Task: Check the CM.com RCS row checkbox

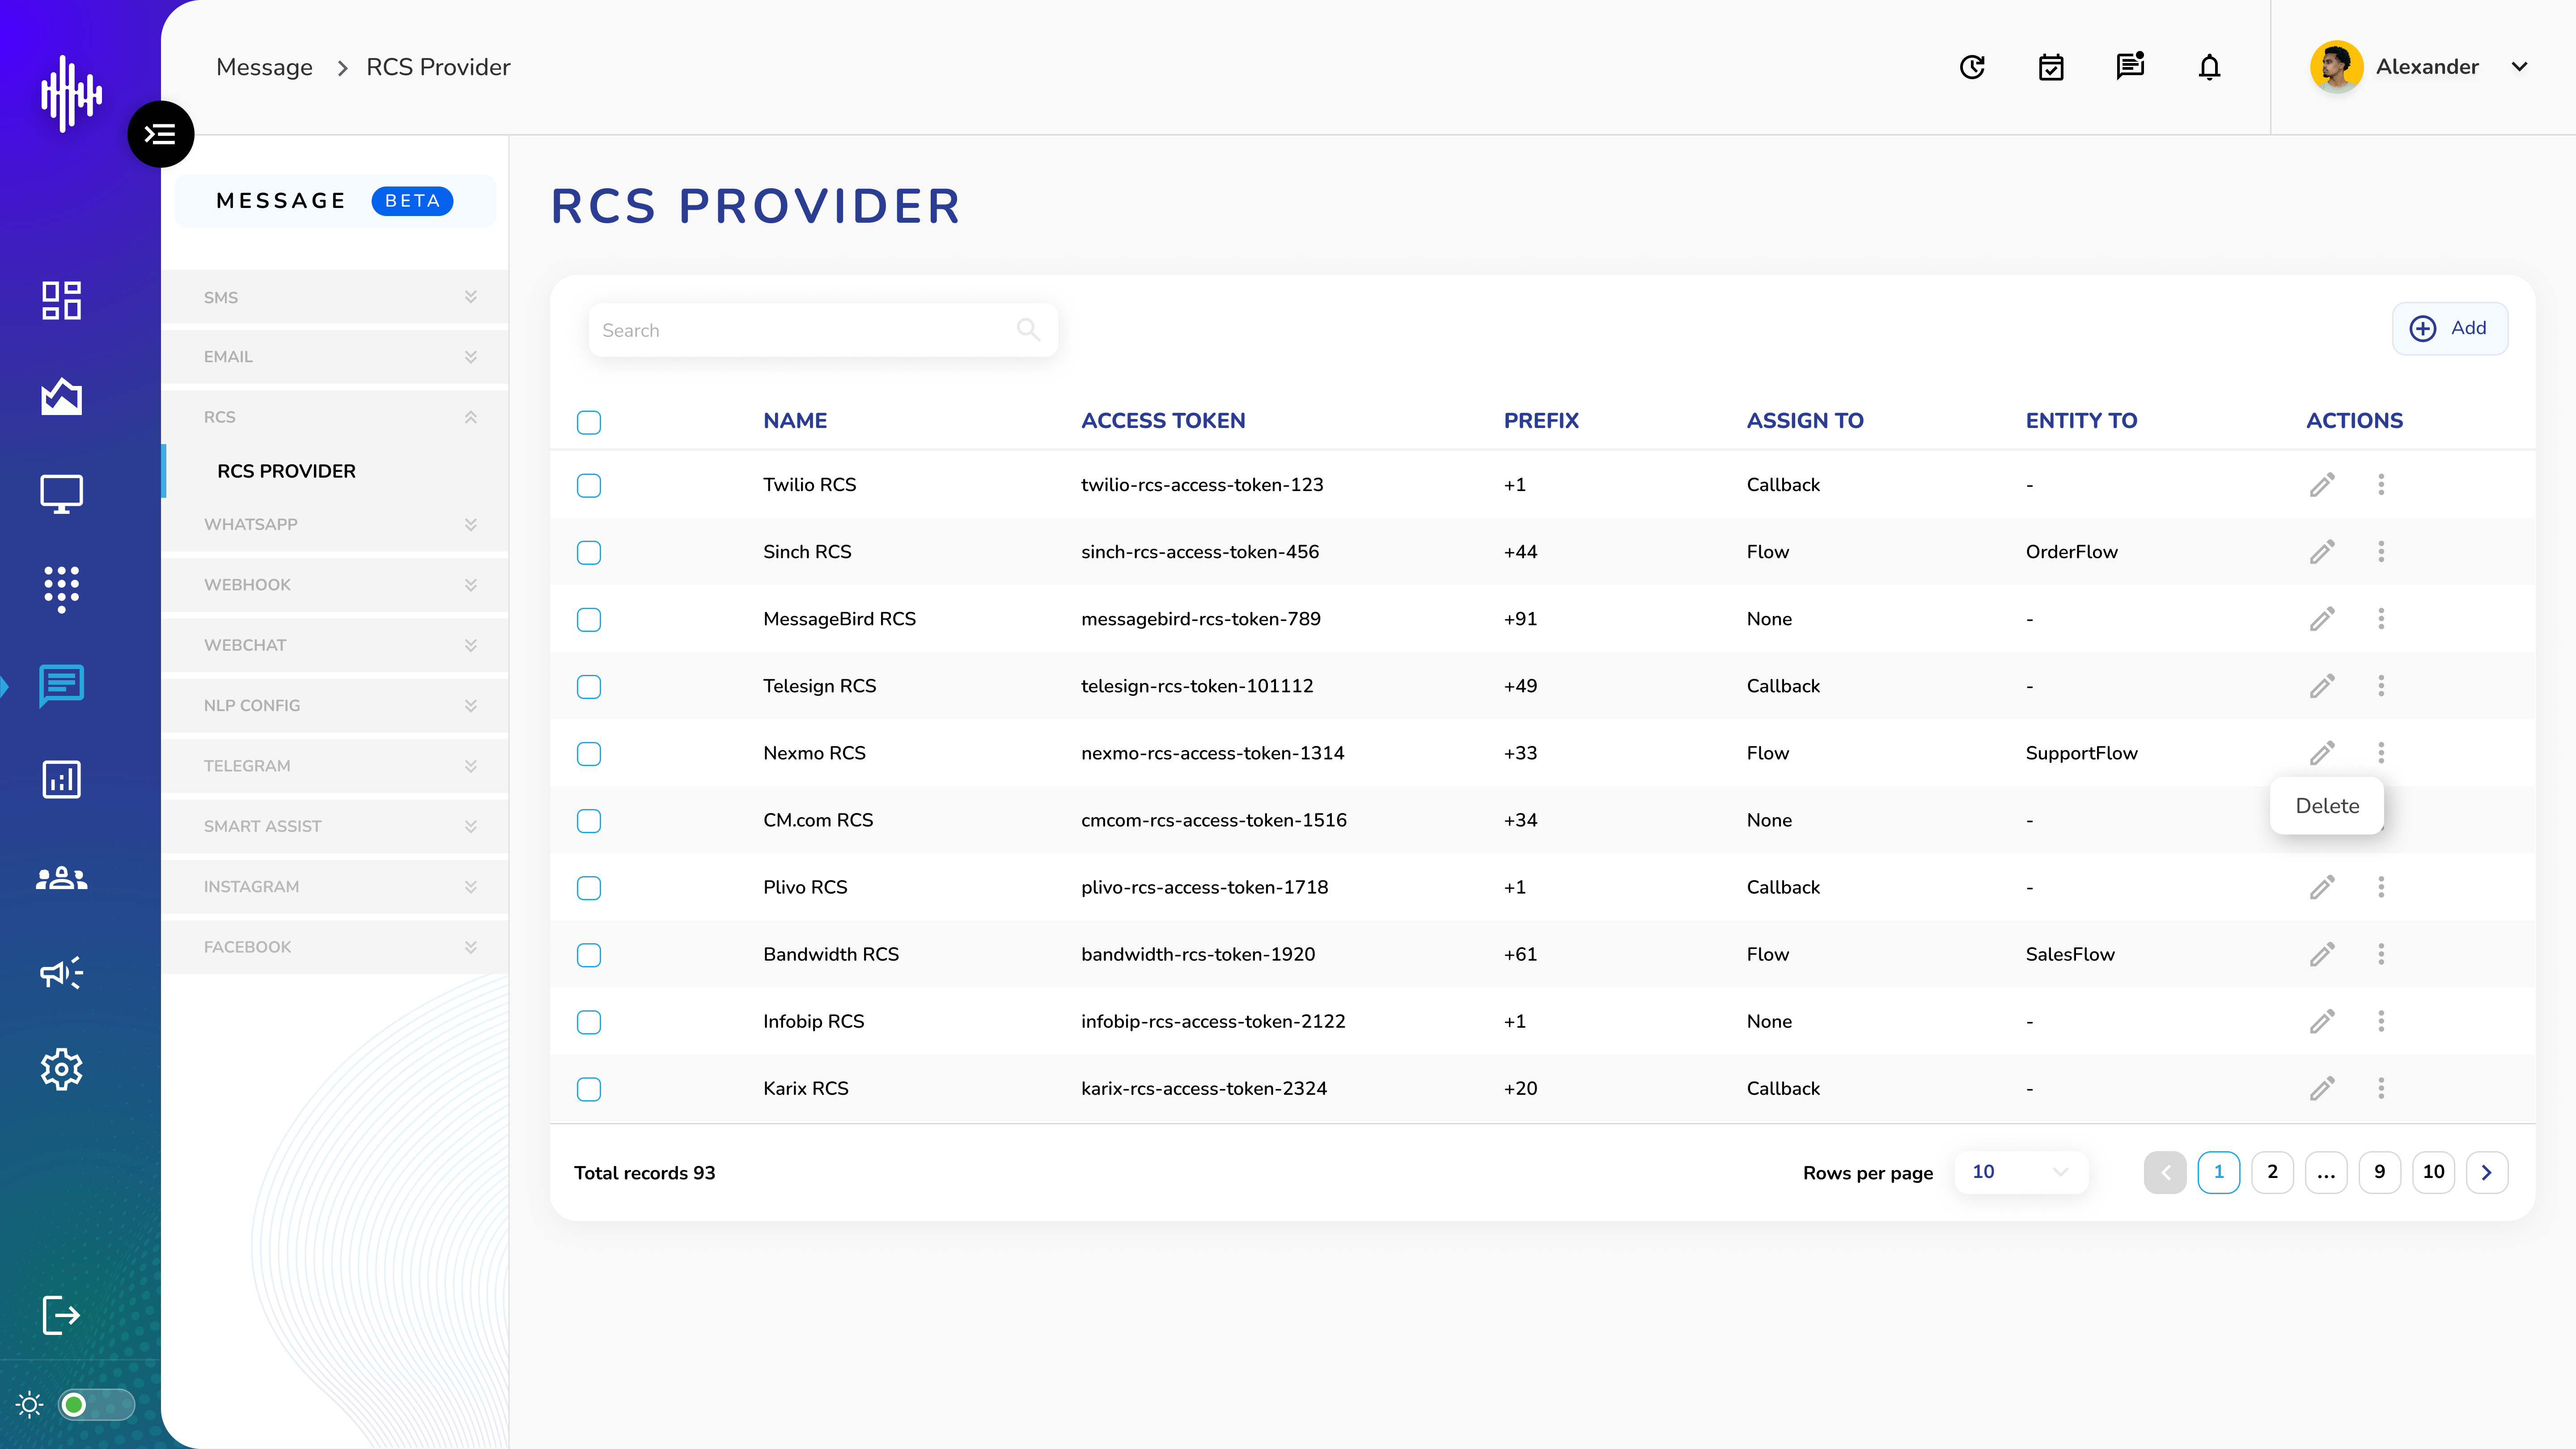Action: (x=589, y=820)
